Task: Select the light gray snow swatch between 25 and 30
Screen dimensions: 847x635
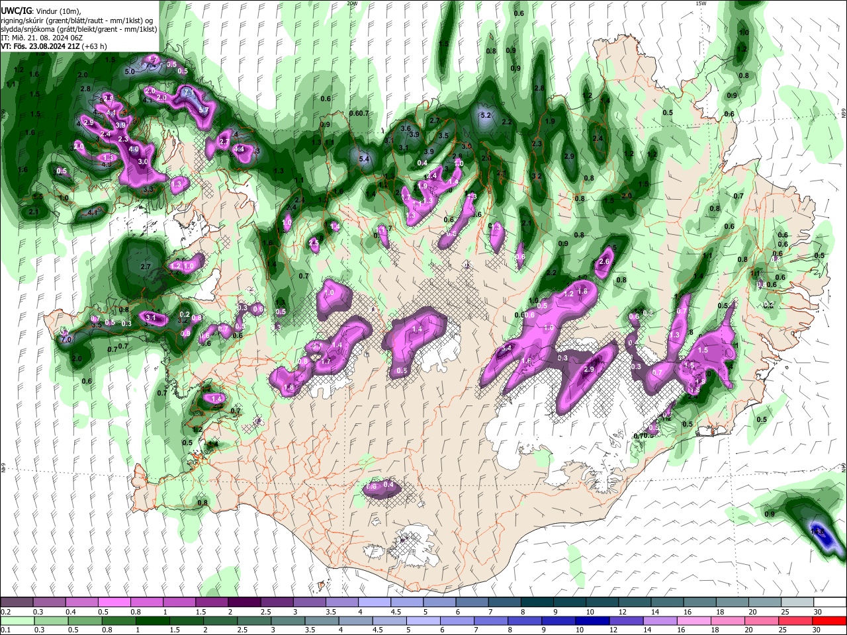Action: pos(798,602)
